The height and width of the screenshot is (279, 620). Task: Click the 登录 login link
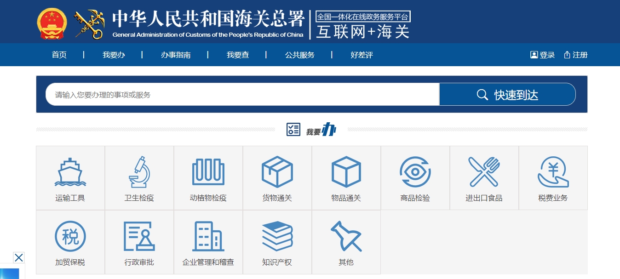click(543, 55)
